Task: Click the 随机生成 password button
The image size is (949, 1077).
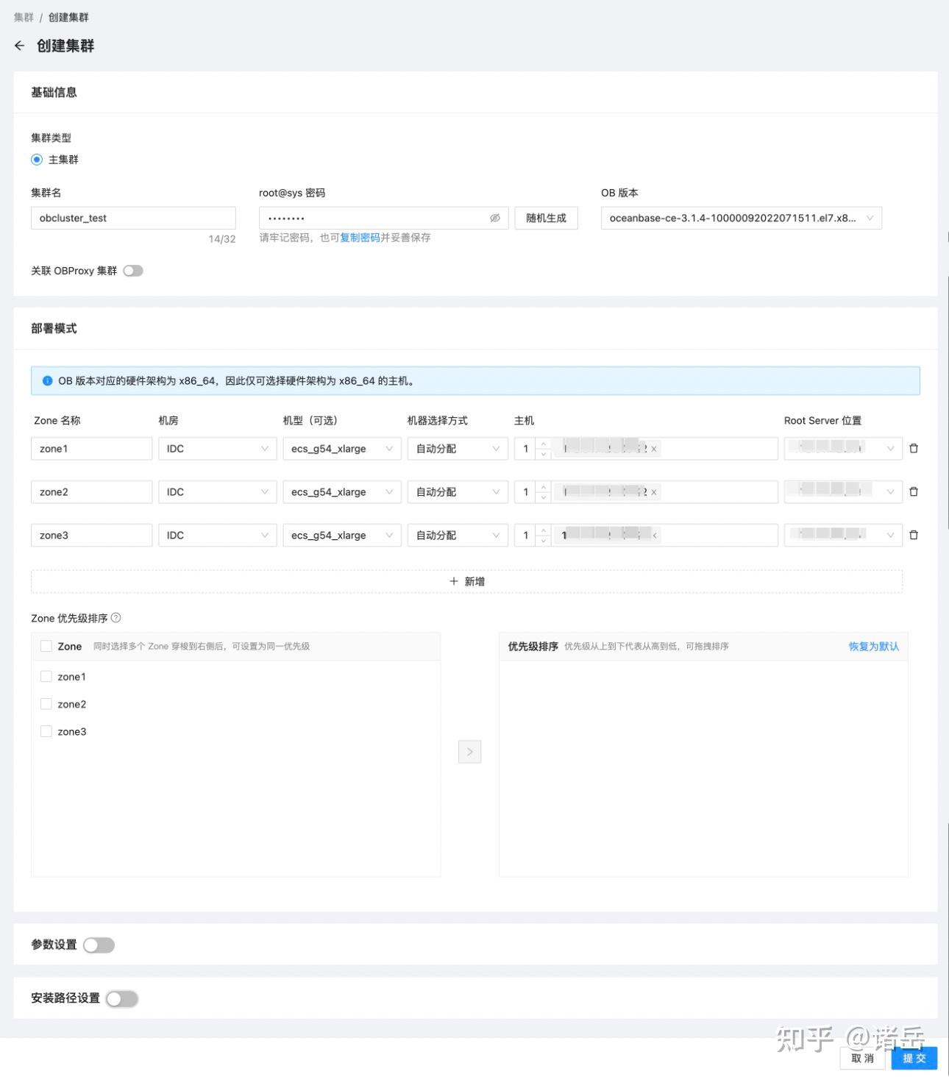Action: click(546, 218)
